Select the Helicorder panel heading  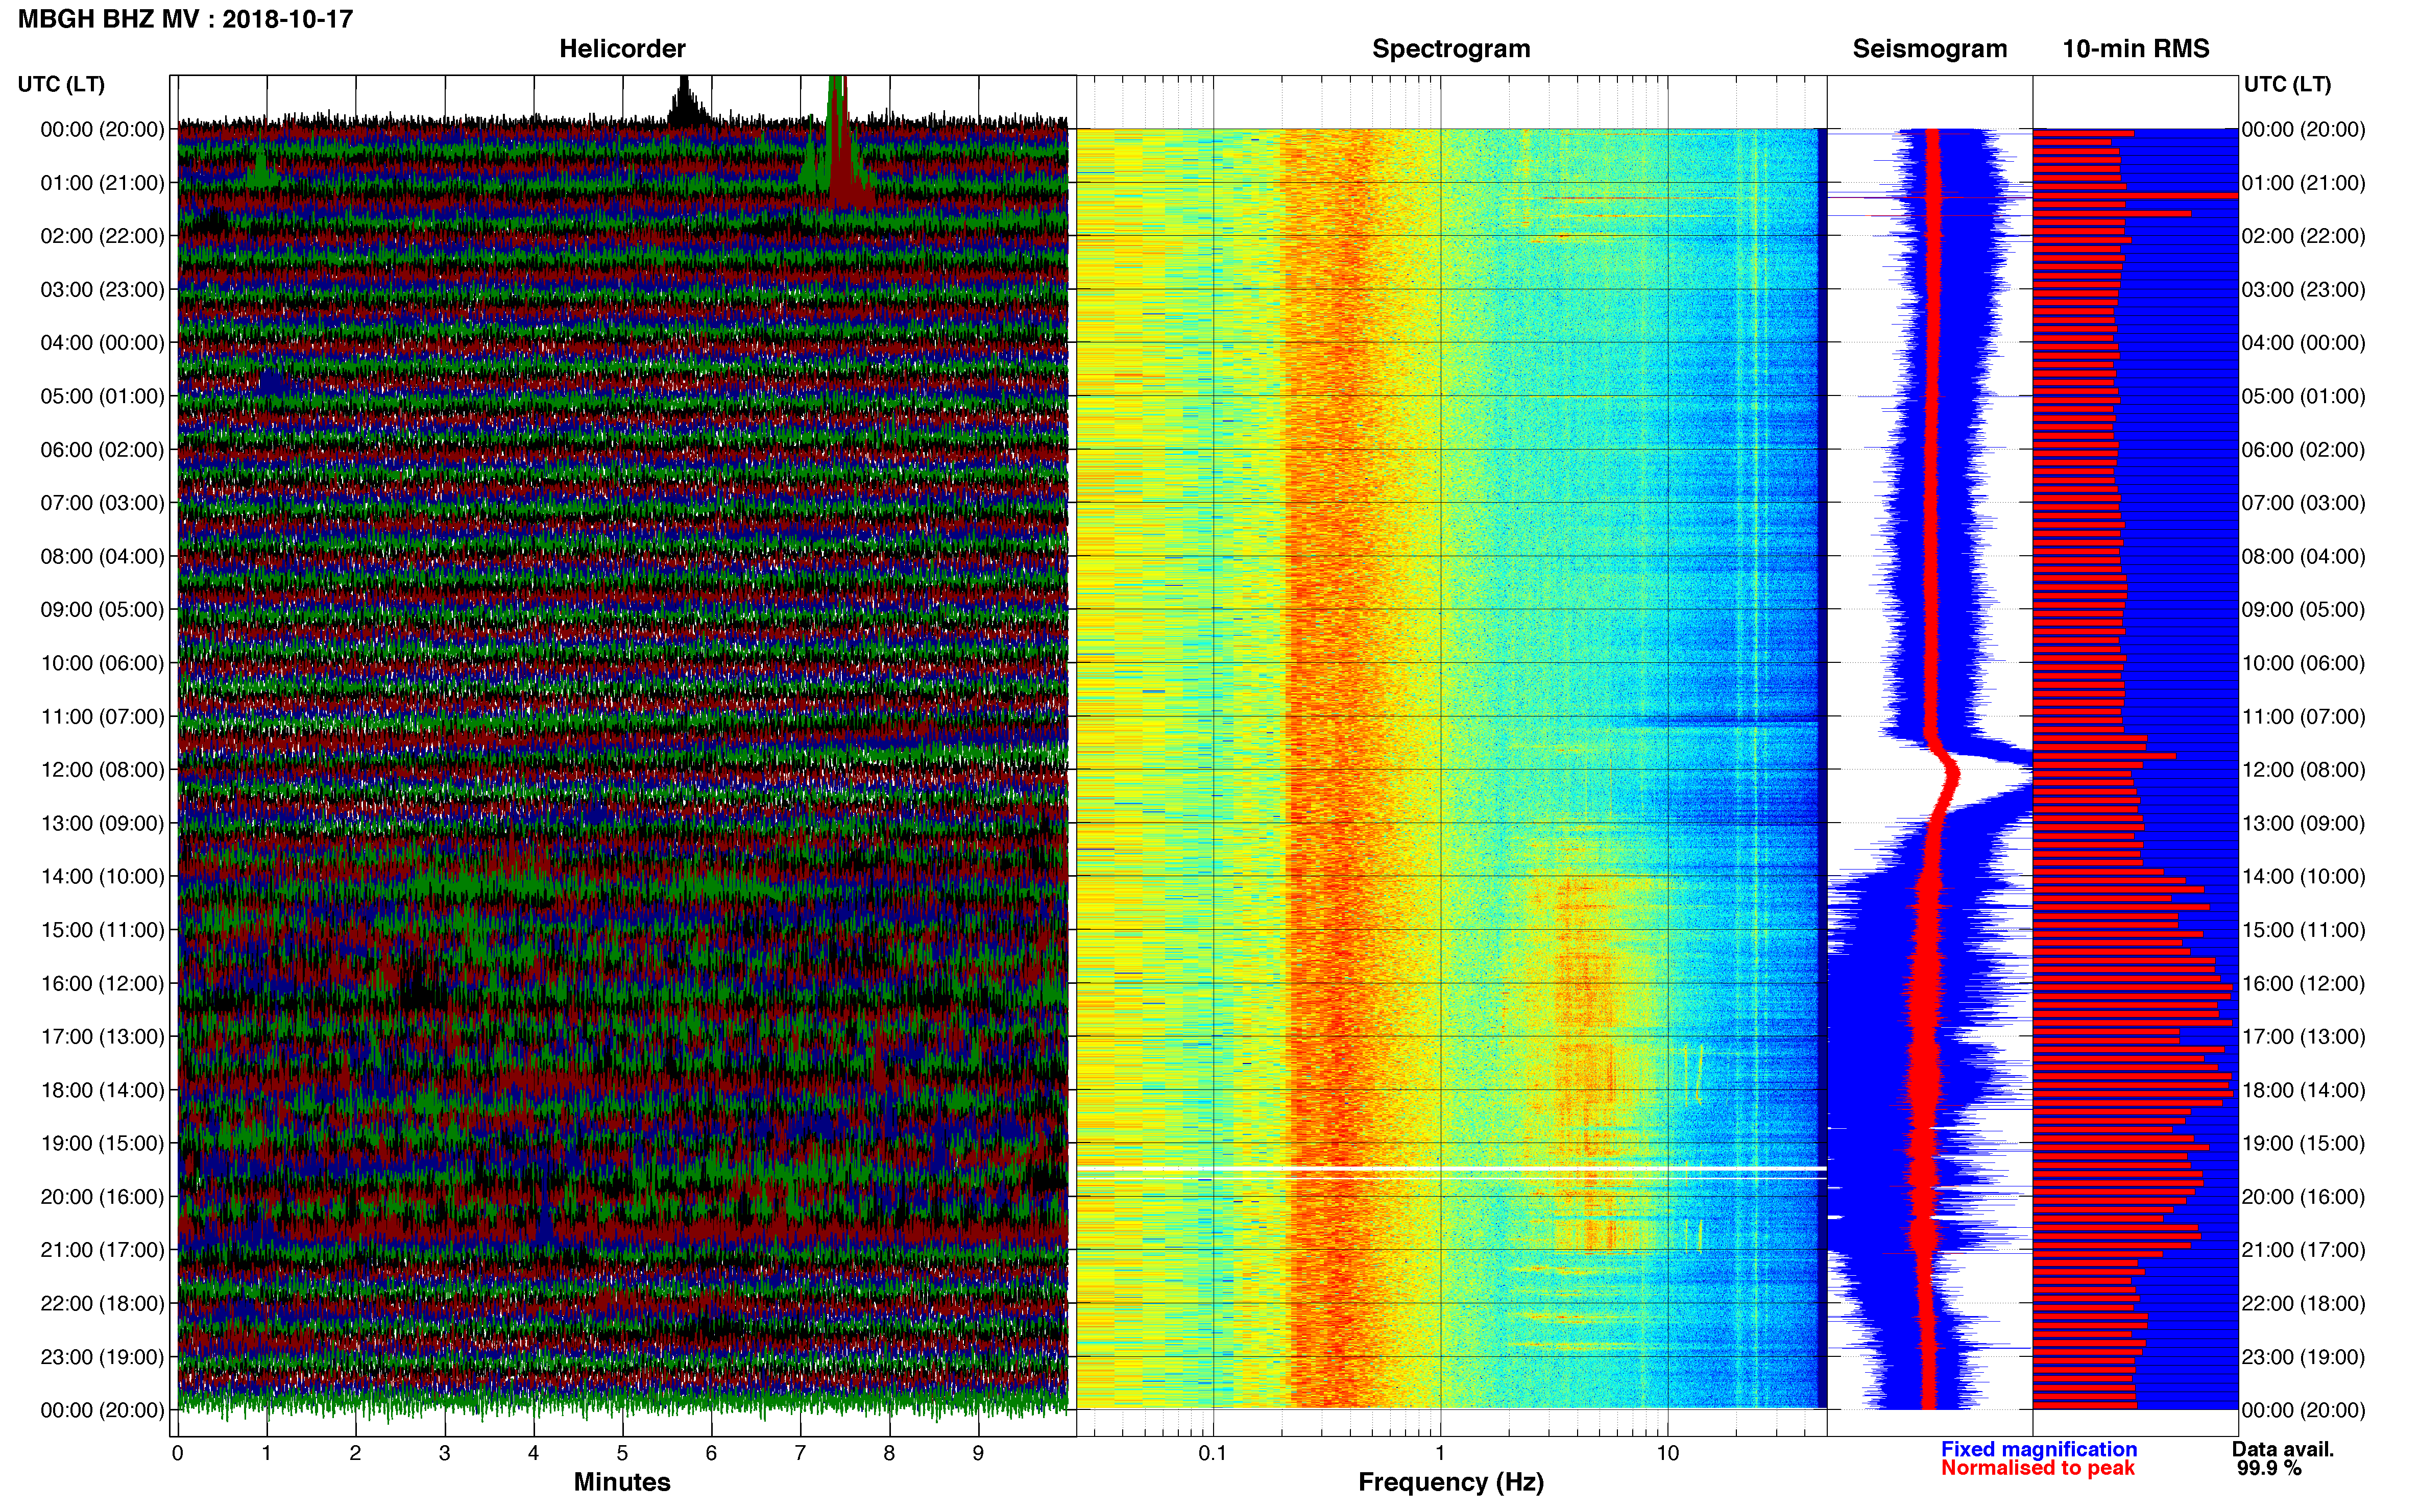tap(622, 49)
